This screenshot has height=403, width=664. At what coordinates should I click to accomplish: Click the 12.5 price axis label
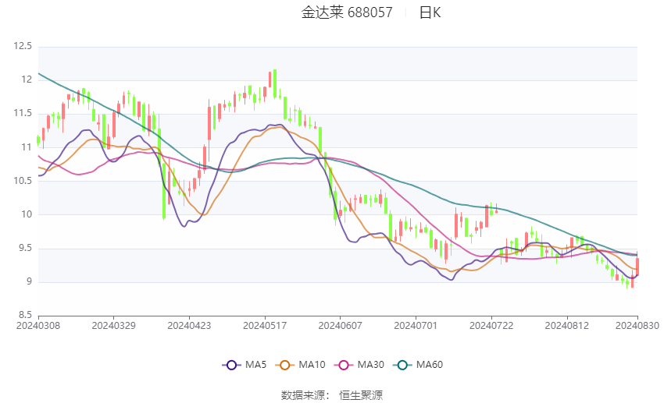23,46
